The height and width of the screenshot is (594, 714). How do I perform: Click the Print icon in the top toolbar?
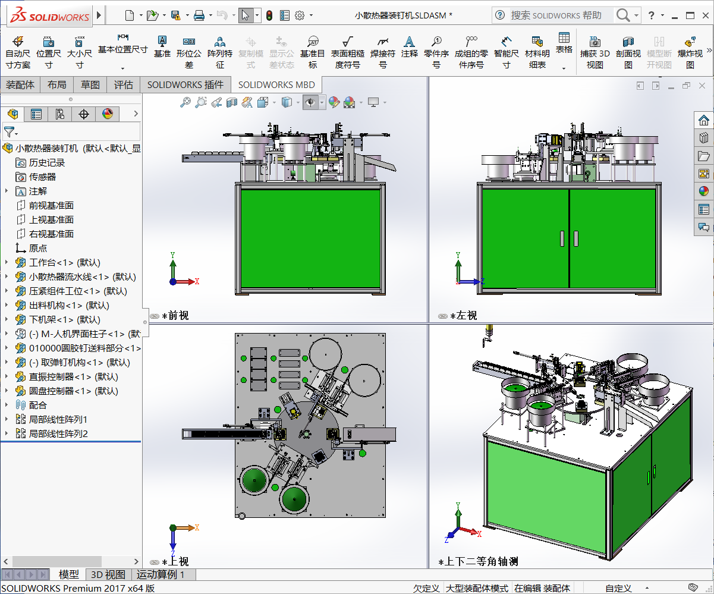(x=200, y=15)
